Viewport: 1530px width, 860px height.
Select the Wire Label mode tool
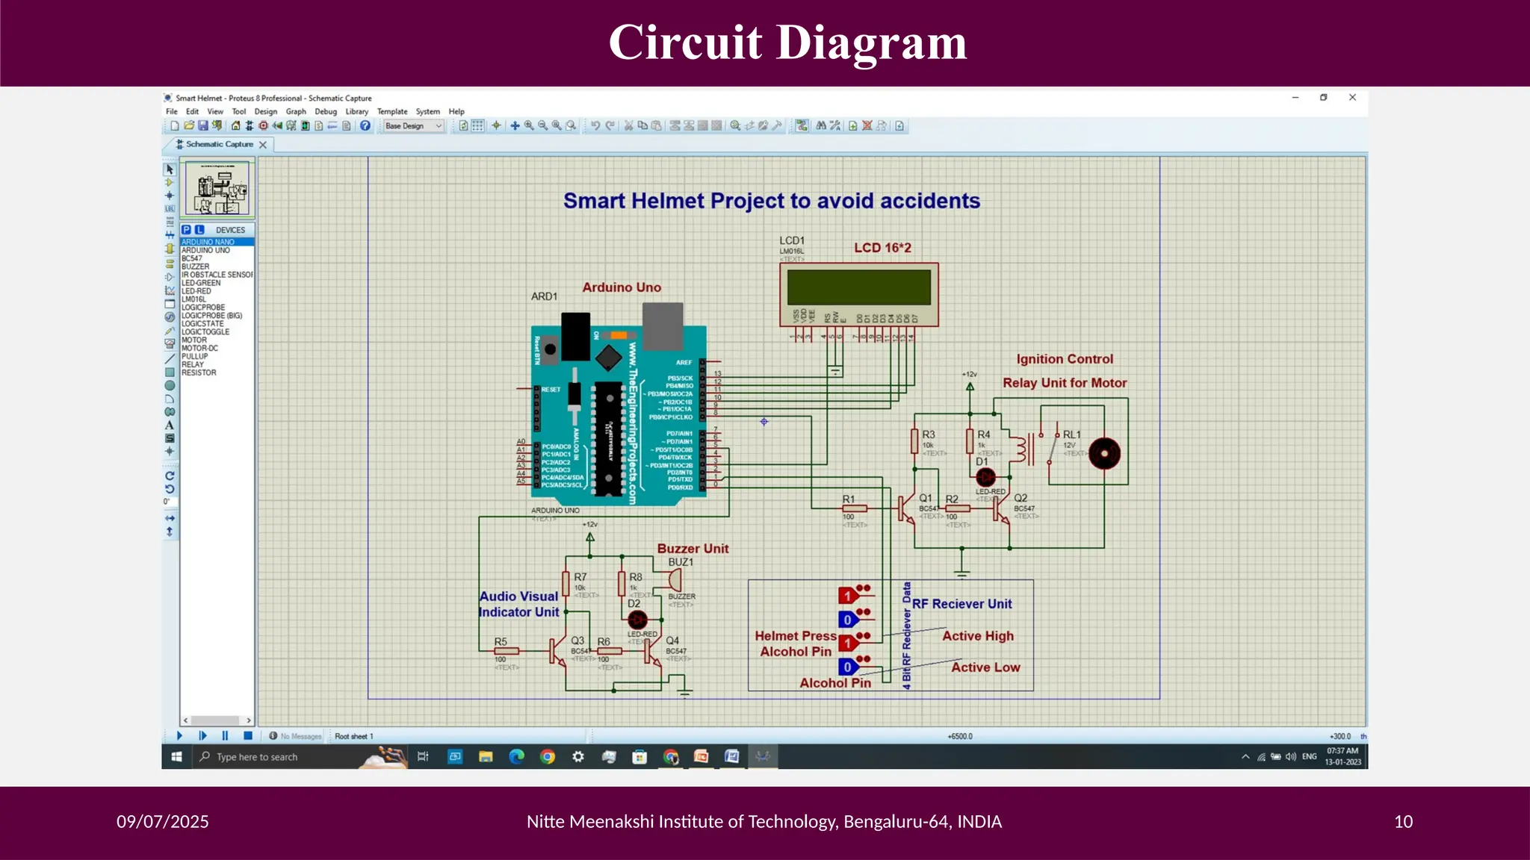tap(170, 209)
